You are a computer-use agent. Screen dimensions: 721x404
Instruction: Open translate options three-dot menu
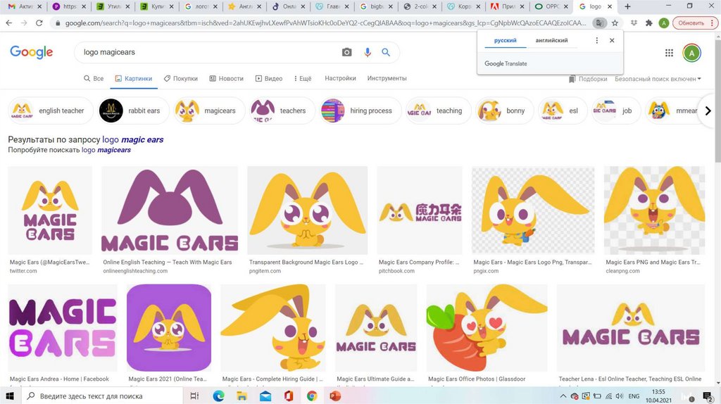(596, 41)
